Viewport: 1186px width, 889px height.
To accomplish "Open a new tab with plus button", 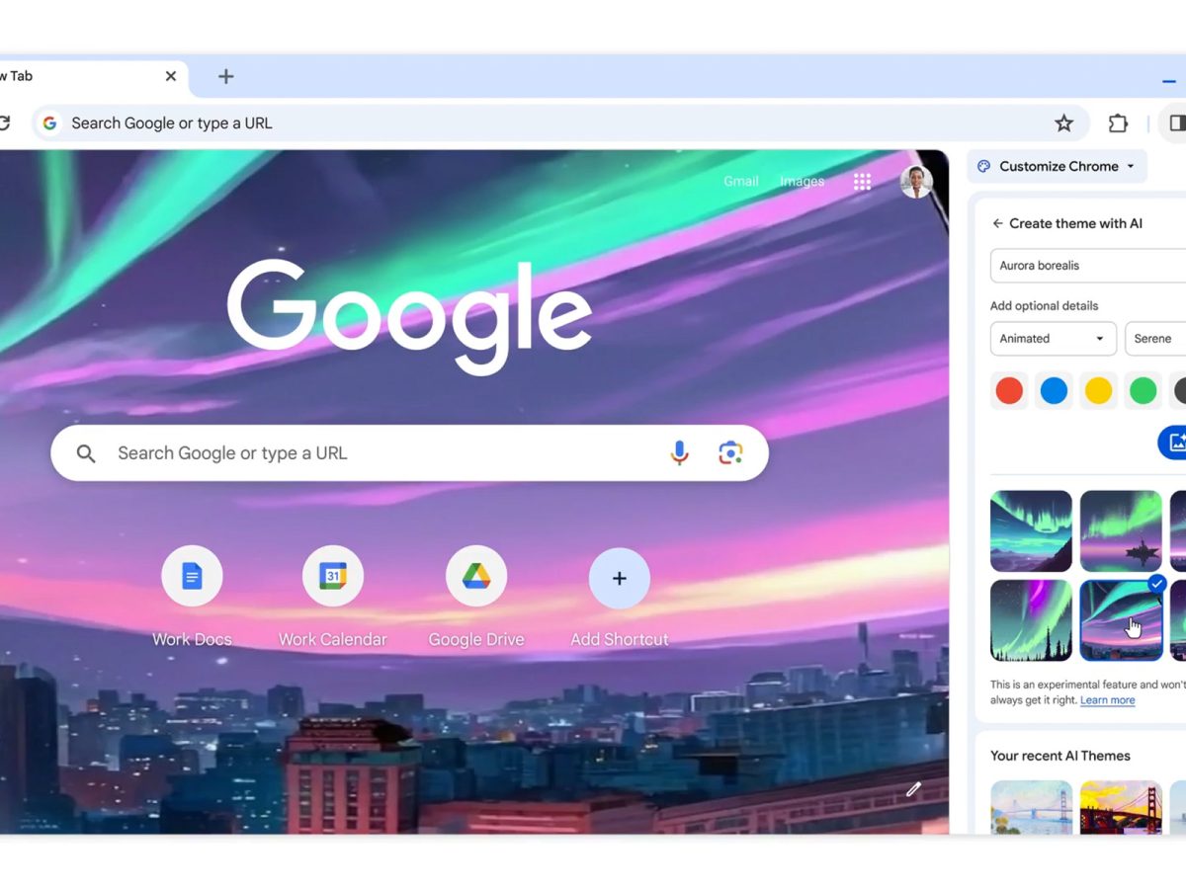I will tap(225, 76).
